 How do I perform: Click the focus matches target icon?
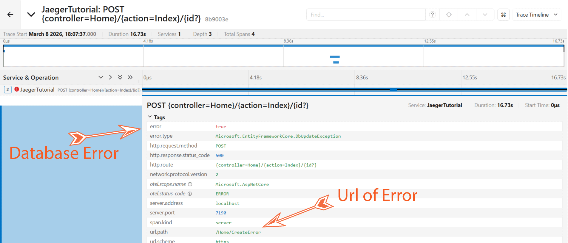(x=449, y=15)
